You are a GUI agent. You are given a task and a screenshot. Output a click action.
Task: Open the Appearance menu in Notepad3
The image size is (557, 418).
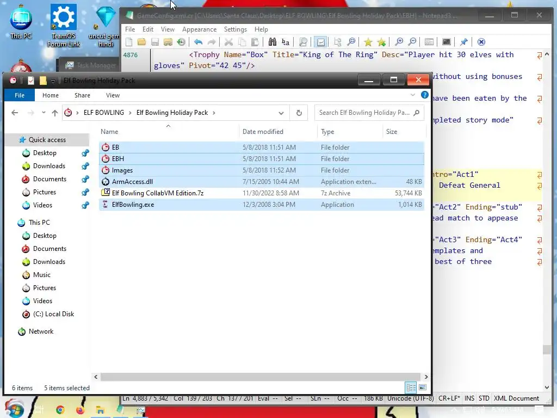[199, 29]
